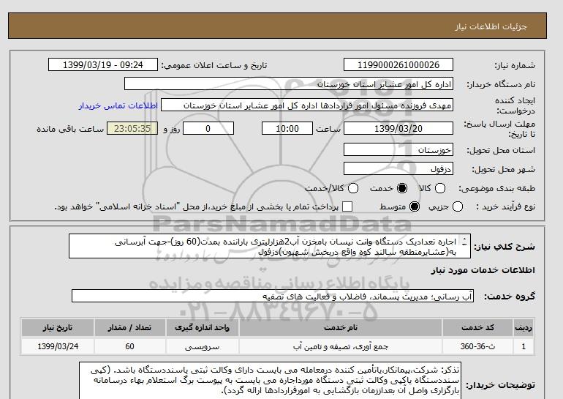Click the description box scroll stepper arrows

pos(464,242)
